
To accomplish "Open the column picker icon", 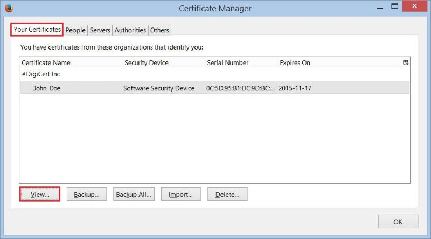I will point(406,62).
